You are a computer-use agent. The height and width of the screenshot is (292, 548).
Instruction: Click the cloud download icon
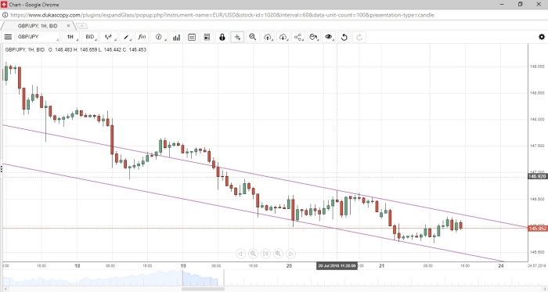[x=283, y=37]
